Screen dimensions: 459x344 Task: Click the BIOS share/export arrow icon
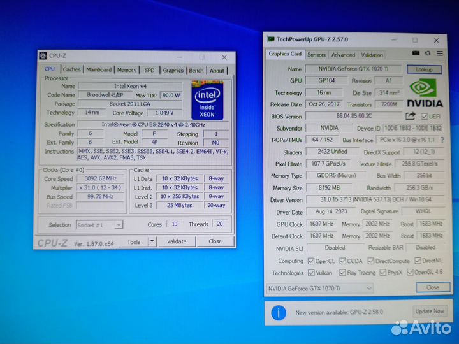(411, 116)
